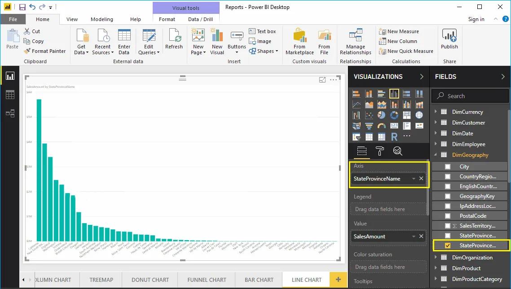
Task: Select the Donut chart visualization icon
Action: click(x=394, y=115)
